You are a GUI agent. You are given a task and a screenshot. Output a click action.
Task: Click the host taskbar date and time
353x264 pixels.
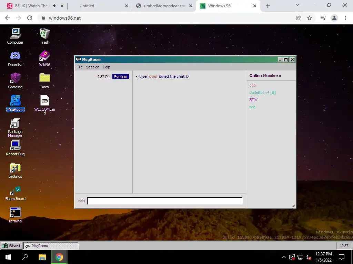323,257
